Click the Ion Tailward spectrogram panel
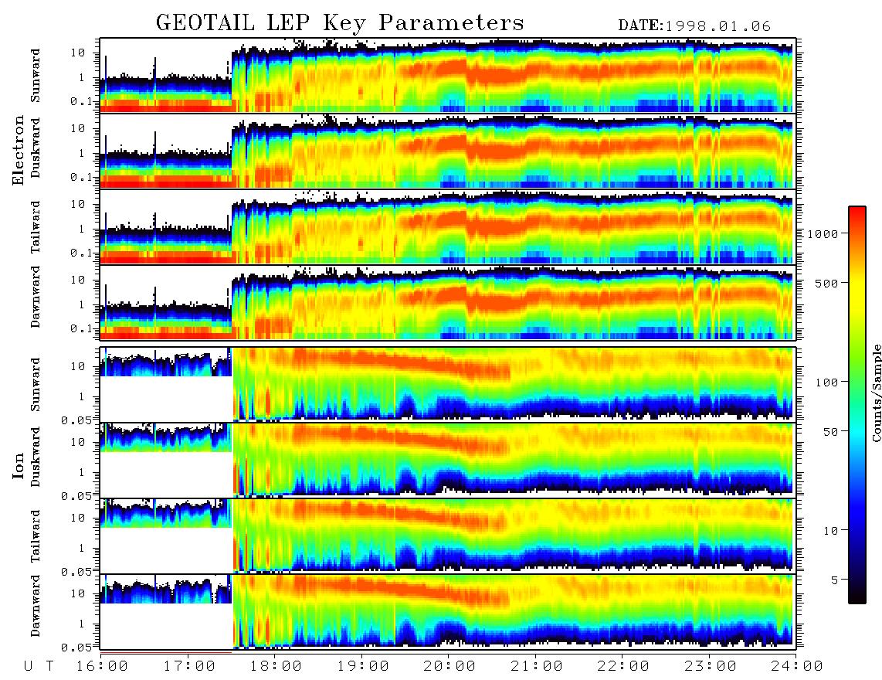 click(448, 536)
